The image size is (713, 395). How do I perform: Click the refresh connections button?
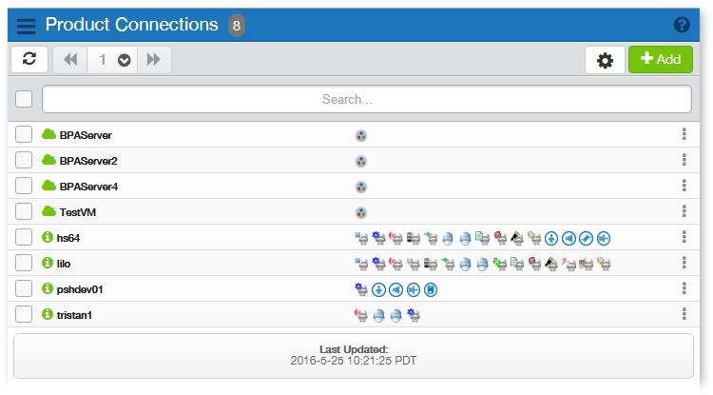coord(29,59)
